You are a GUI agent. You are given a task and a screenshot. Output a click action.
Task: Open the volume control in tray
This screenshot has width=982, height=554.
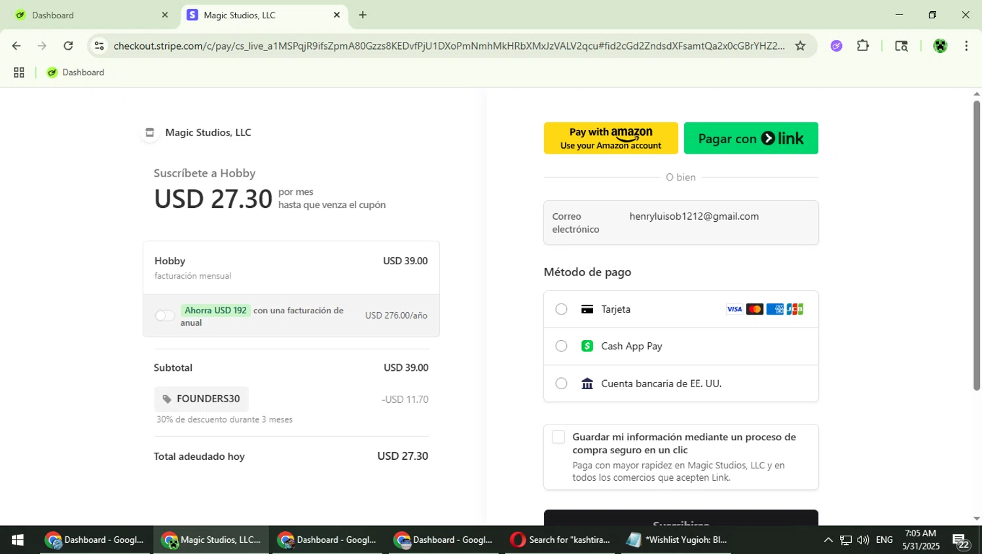point(863,540)
